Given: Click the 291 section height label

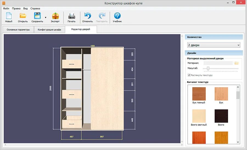Looking at the screenshot, I should click(x=132, y=84).
